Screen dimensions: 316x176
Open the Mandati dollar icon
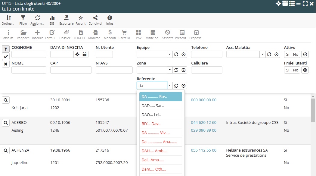tap(110, 33)
